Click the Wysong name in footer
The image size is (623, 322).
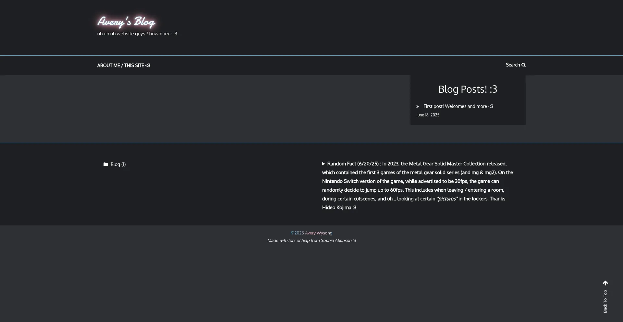point(324,233)
